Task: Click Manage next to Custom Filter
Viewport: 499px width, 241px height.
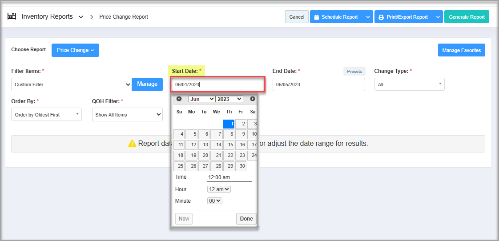Action: point(147,84)
